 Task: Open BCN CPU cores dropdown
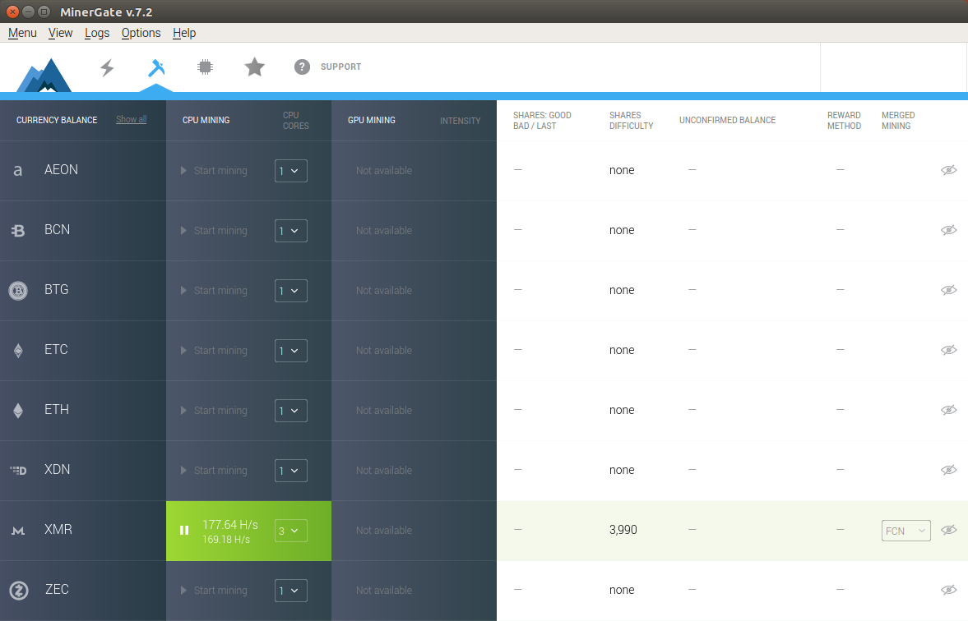coord(291,231)
